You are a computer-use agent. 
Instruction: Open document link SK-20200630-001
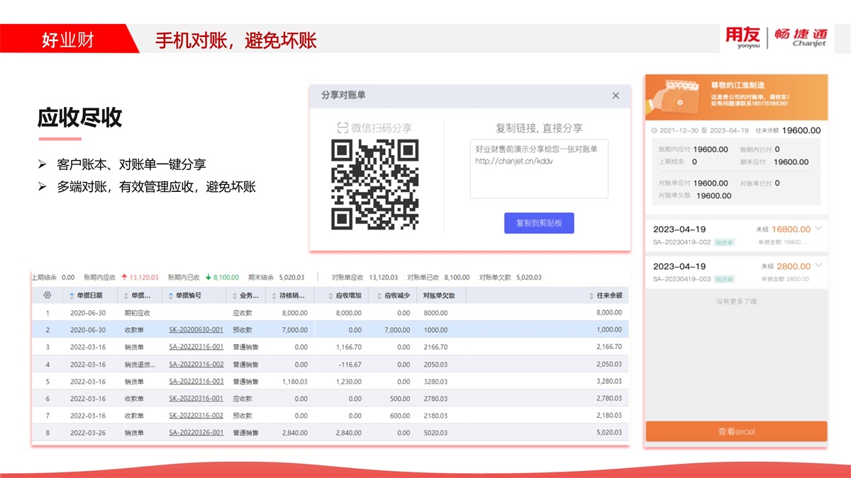196,330
